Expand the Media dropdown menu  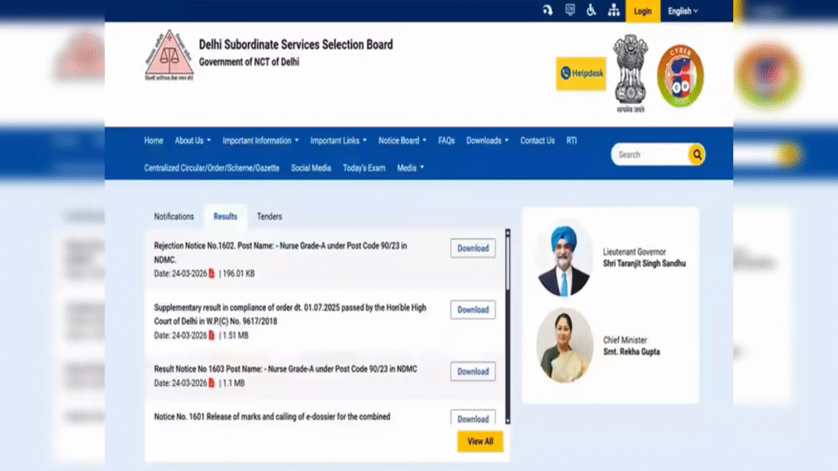[409, 168]
